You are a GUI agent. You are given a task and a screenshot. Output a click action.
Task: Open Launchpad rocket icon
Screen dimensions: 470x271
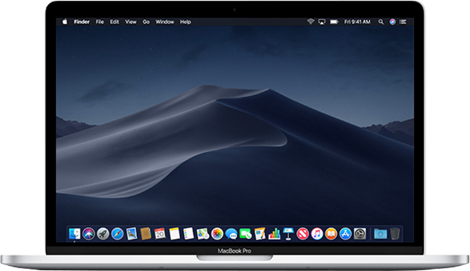coord(103,233)
